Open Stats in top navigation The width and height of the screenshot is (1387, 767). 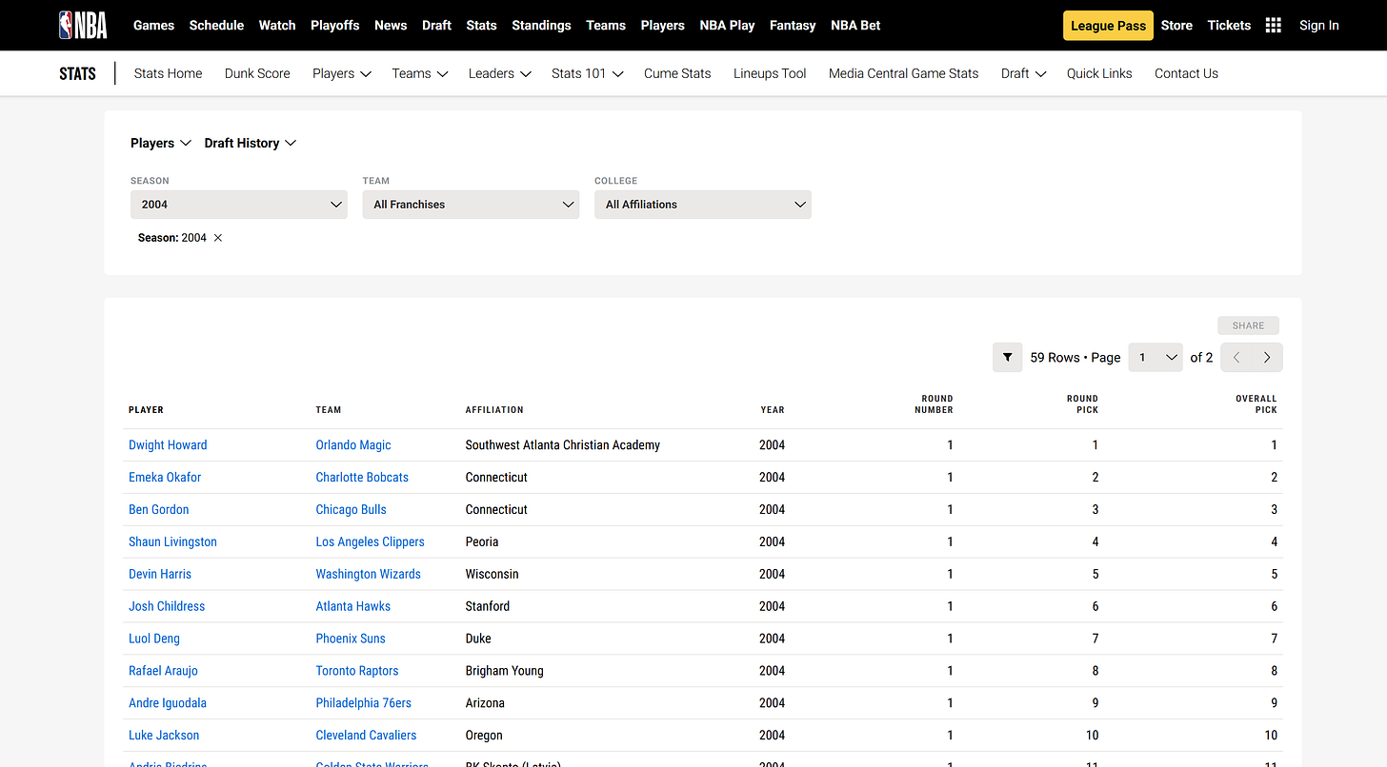pos(481,26)
